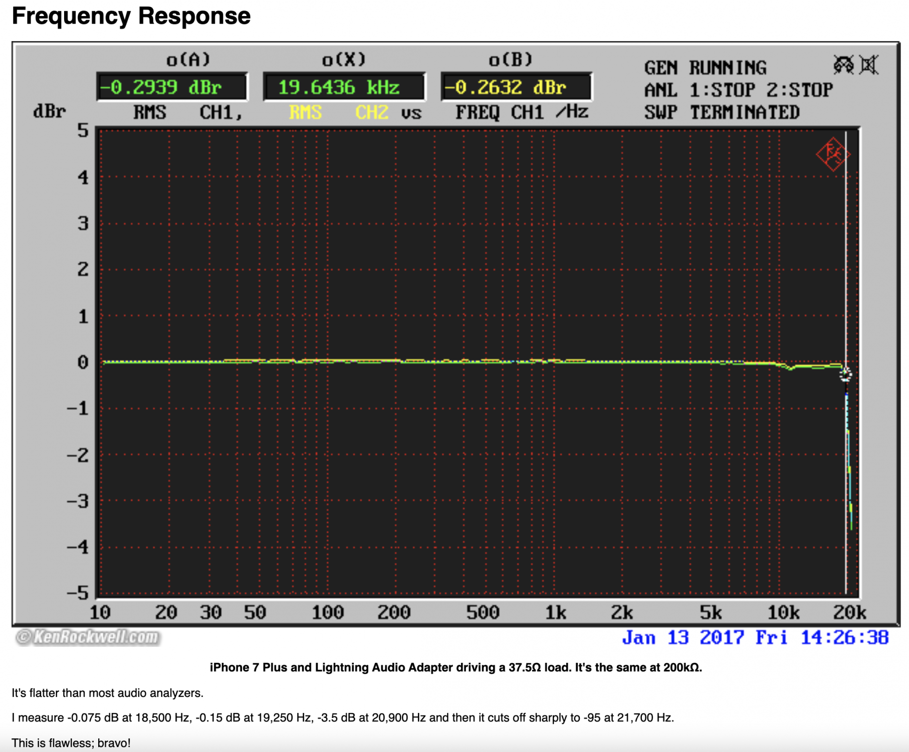Select the o(A) readout showing -0.2939 dBr
This screenshot has height=752, width=909.
(x=172, y=87)
